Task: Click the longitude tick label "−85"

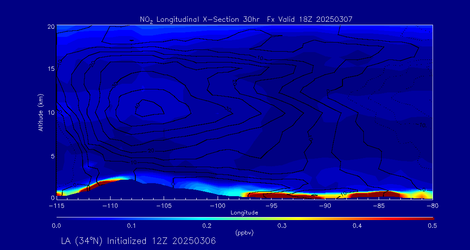Action: [x=379, y=206]
